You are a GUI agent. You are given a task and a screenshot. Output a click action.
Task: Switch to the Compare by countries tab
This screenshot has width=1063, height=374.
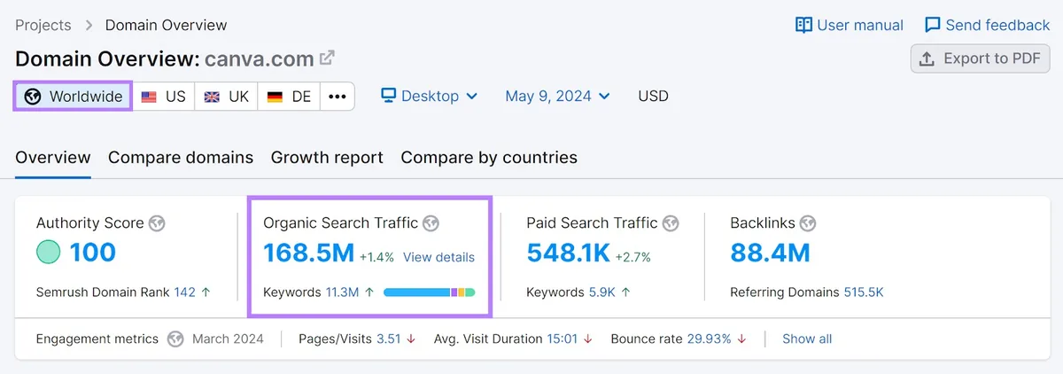[x=489, y=158]
